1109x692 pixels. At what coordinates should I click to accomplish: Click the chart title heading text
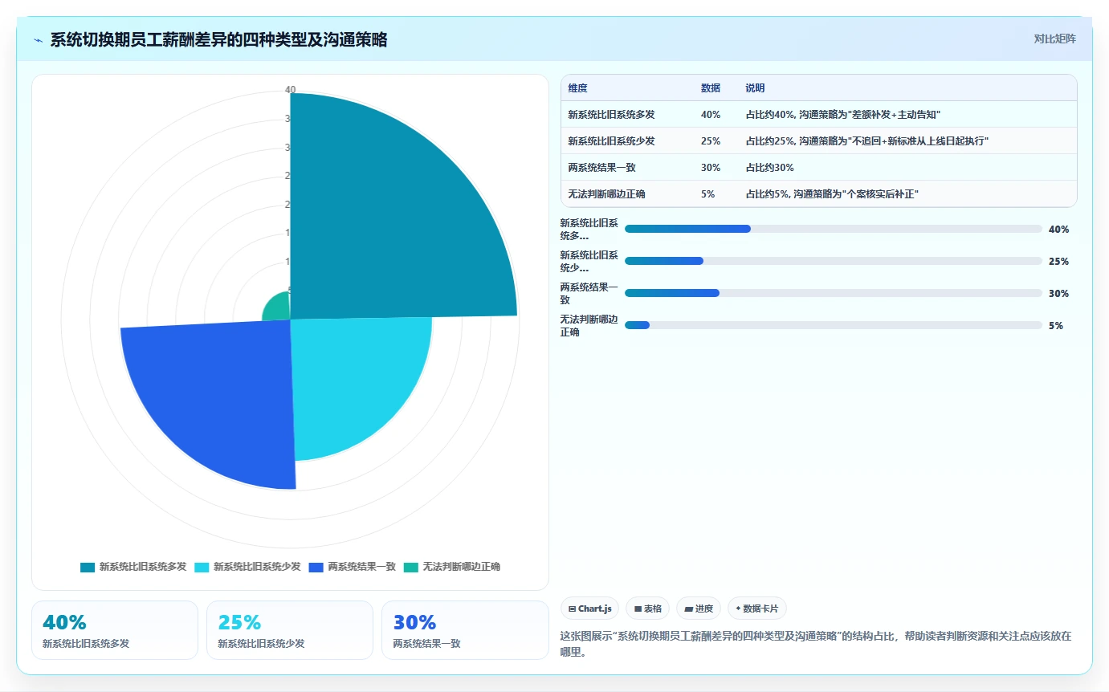pyautogui.click(x=218, y=39)
